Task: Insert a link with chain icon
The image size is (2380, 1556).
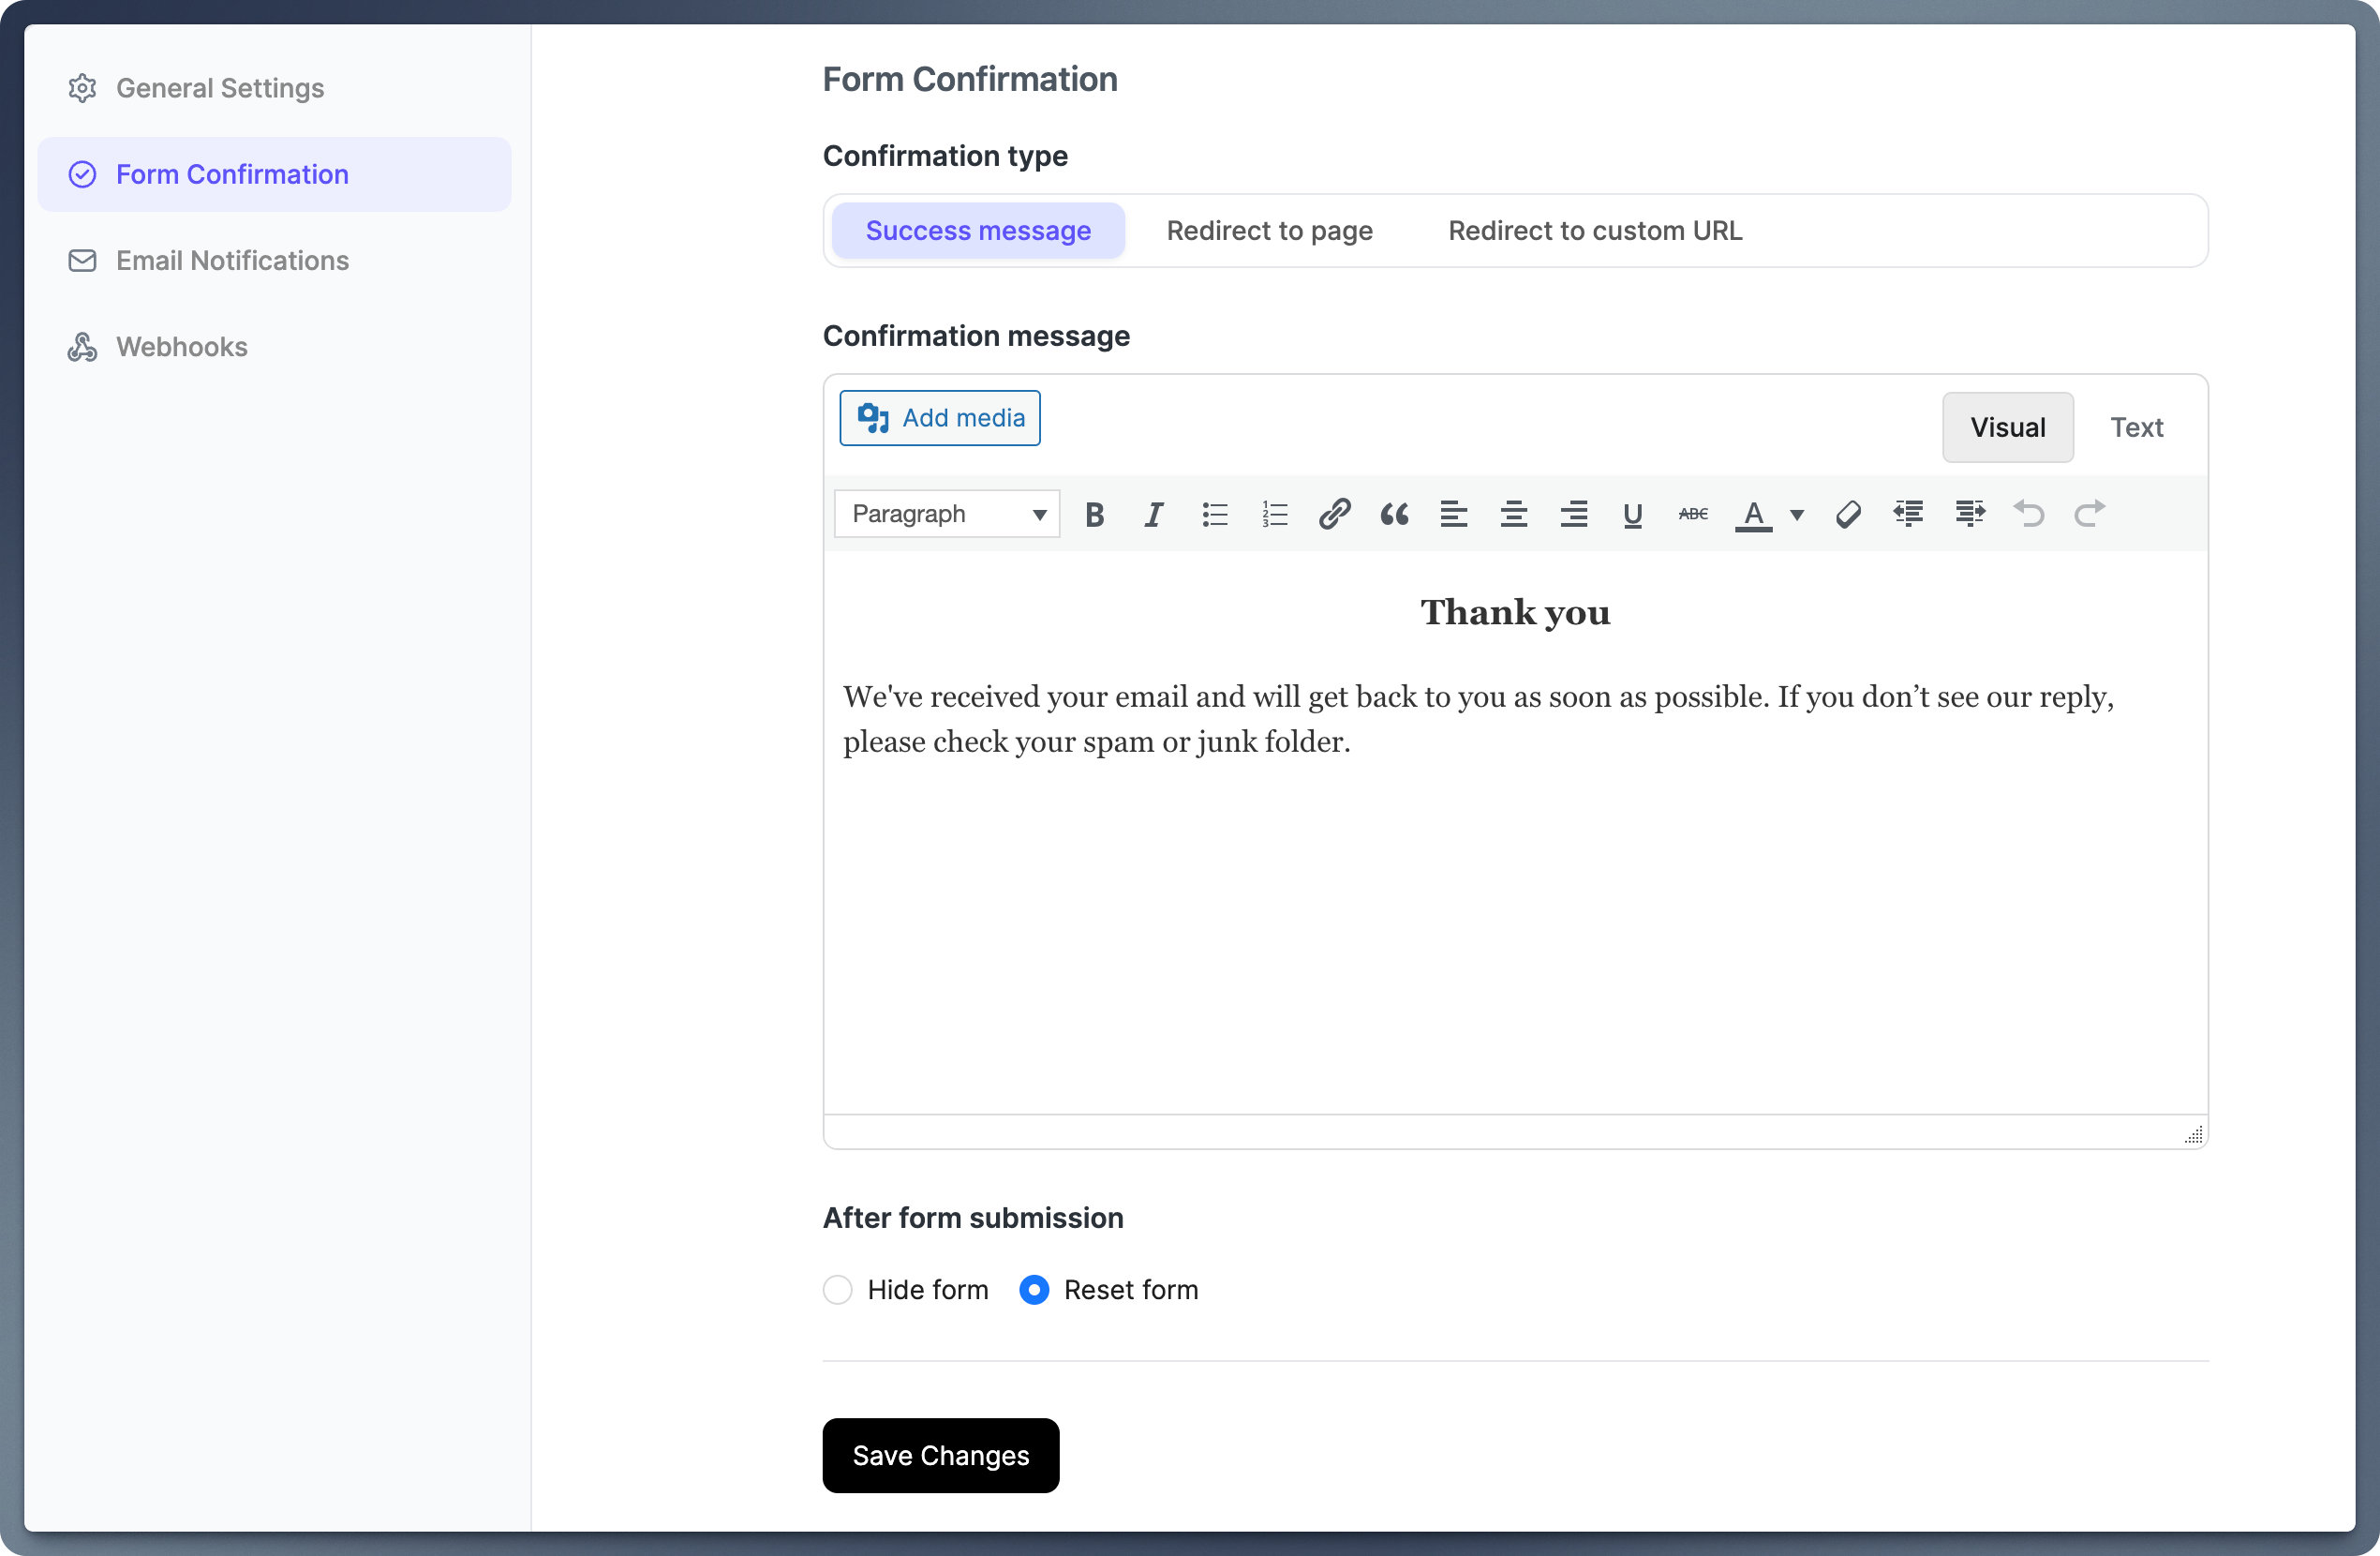Action: [1334, 515]
